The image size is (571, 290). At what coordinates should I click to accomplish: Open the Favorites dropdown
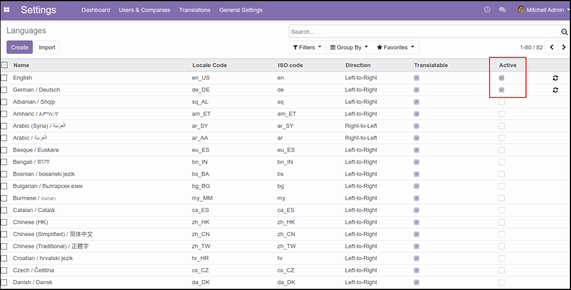coord(395,47)
